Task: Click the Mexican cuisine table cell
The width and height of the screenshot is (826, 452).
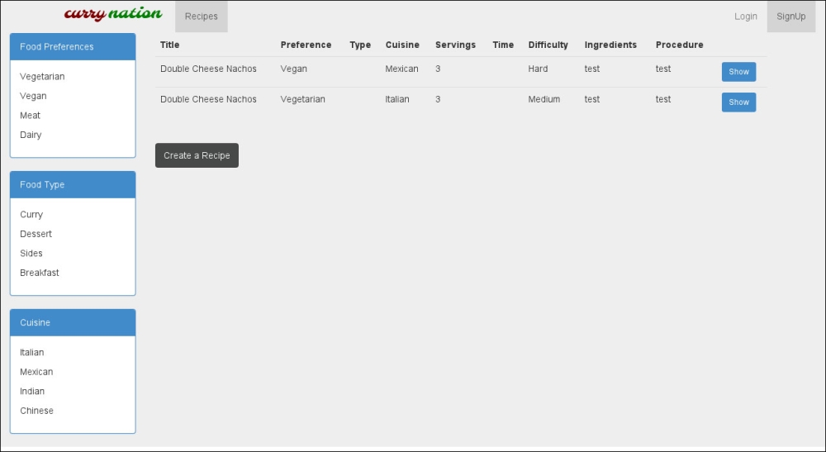Action: [401, 69]
